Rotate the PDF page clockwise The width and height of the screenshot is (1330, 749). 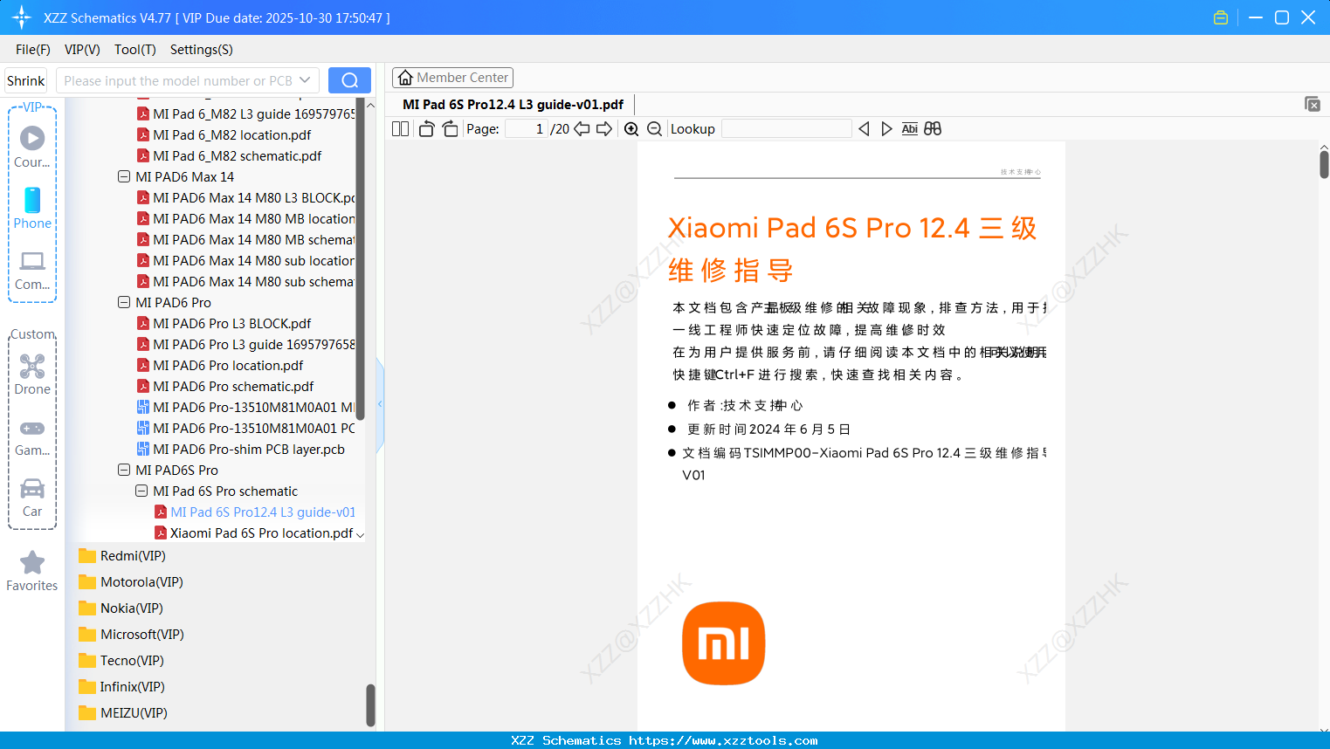point(449,128)
